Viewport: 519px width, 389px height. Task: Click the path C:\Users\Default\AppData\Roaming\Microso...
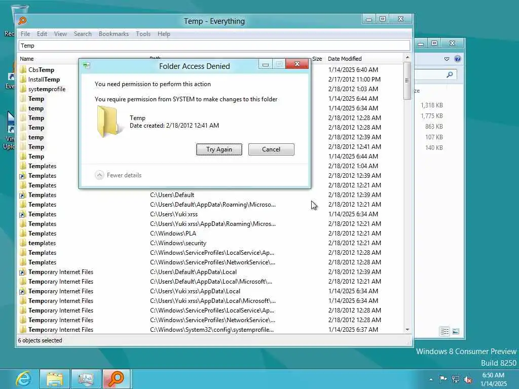(x=213, y=205)
